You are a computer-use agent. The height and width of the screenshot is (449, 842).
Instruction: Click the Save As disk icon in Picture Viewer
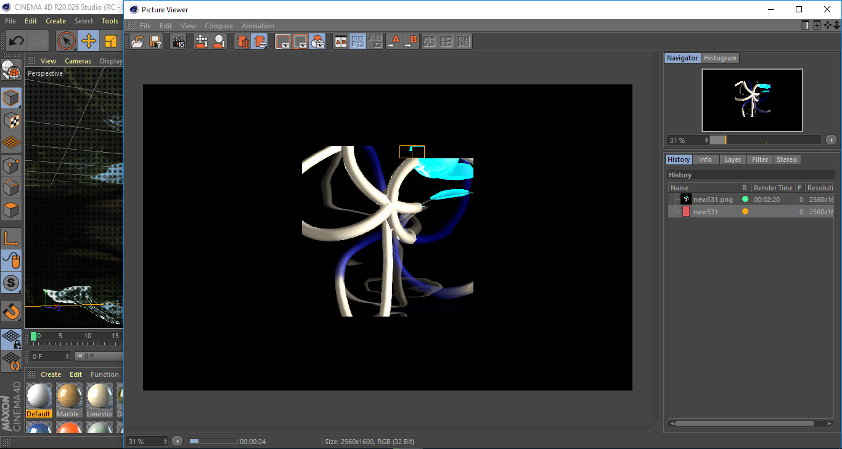(x=155, y=42)
